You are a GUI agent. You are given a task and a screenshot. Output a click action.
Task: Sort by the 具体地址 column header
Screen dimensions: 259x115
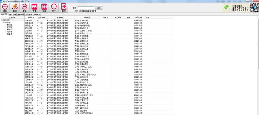click(x=87, y=18)
